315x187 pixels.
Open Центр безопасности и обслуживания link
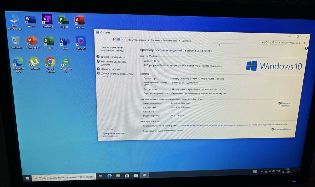click(x=115, y=134)
